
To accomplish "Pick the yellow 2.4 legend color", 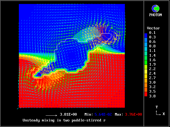I will click(146, 73).
